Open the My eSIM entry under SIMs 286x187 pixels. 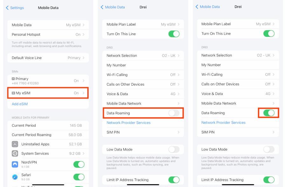(48, 93)
